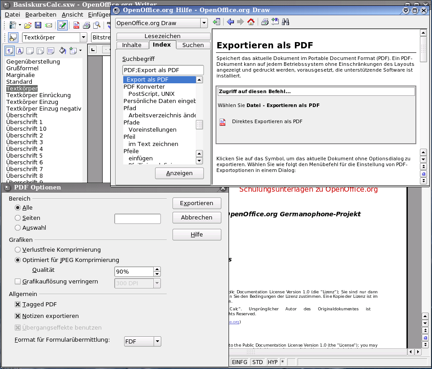Viewport: 432px width, 369px height.
Task: Click the Save document floppy icon
Action: 38,26
